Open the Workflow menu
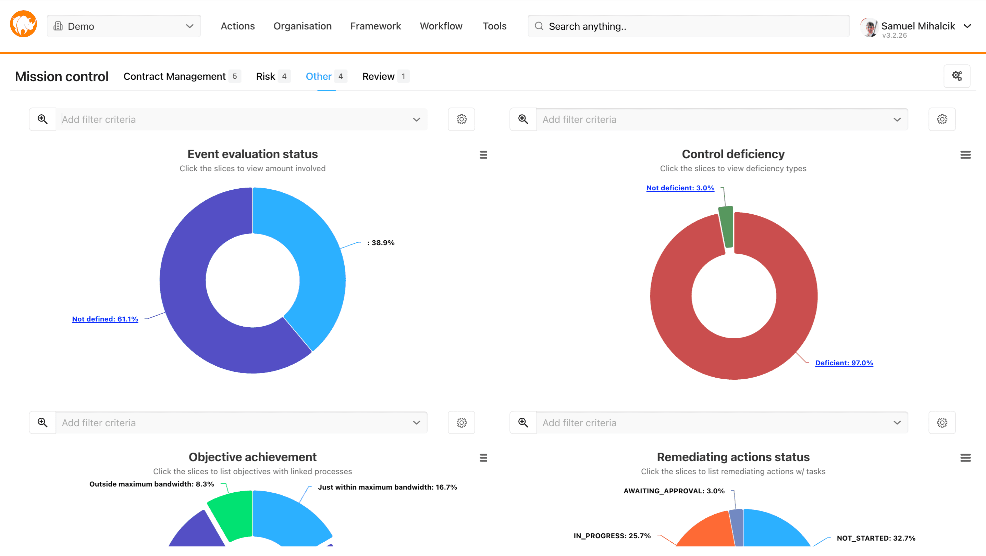Image resolution: width=986 pixels, height=556 pixels. point(441,26)
